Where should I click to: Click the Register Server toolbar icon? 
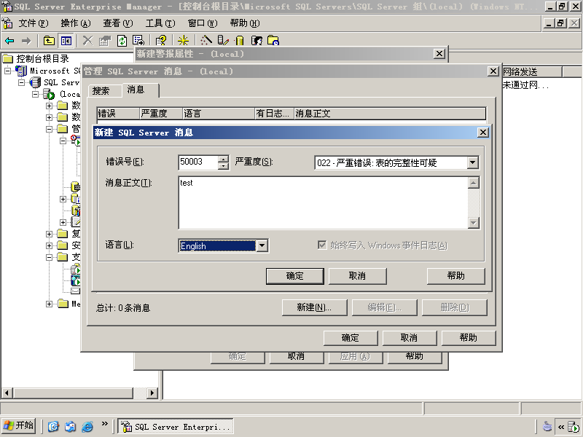pos(223,41)
